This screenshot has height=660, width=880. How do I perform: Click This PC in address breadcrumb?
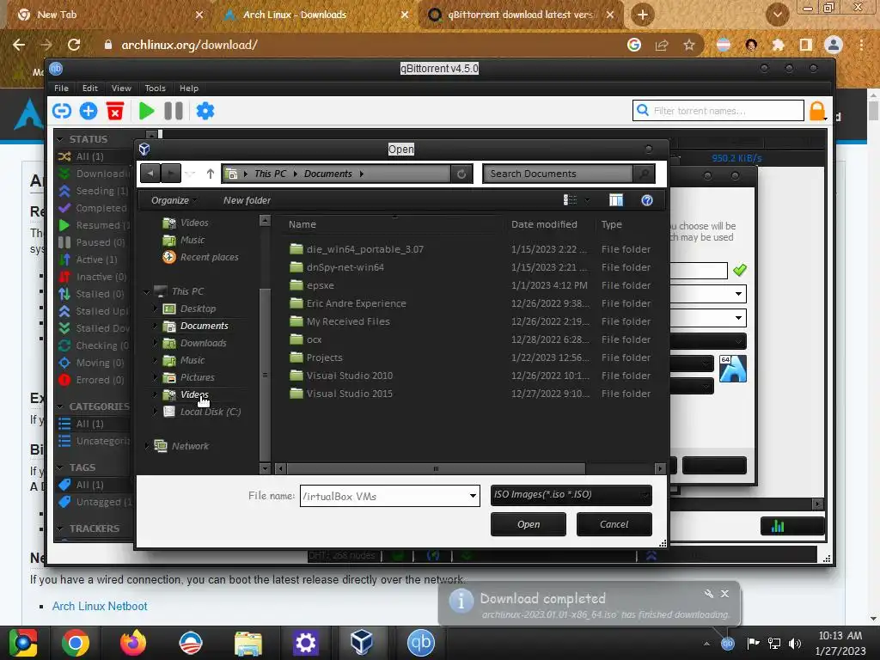[x=270, y=174]
